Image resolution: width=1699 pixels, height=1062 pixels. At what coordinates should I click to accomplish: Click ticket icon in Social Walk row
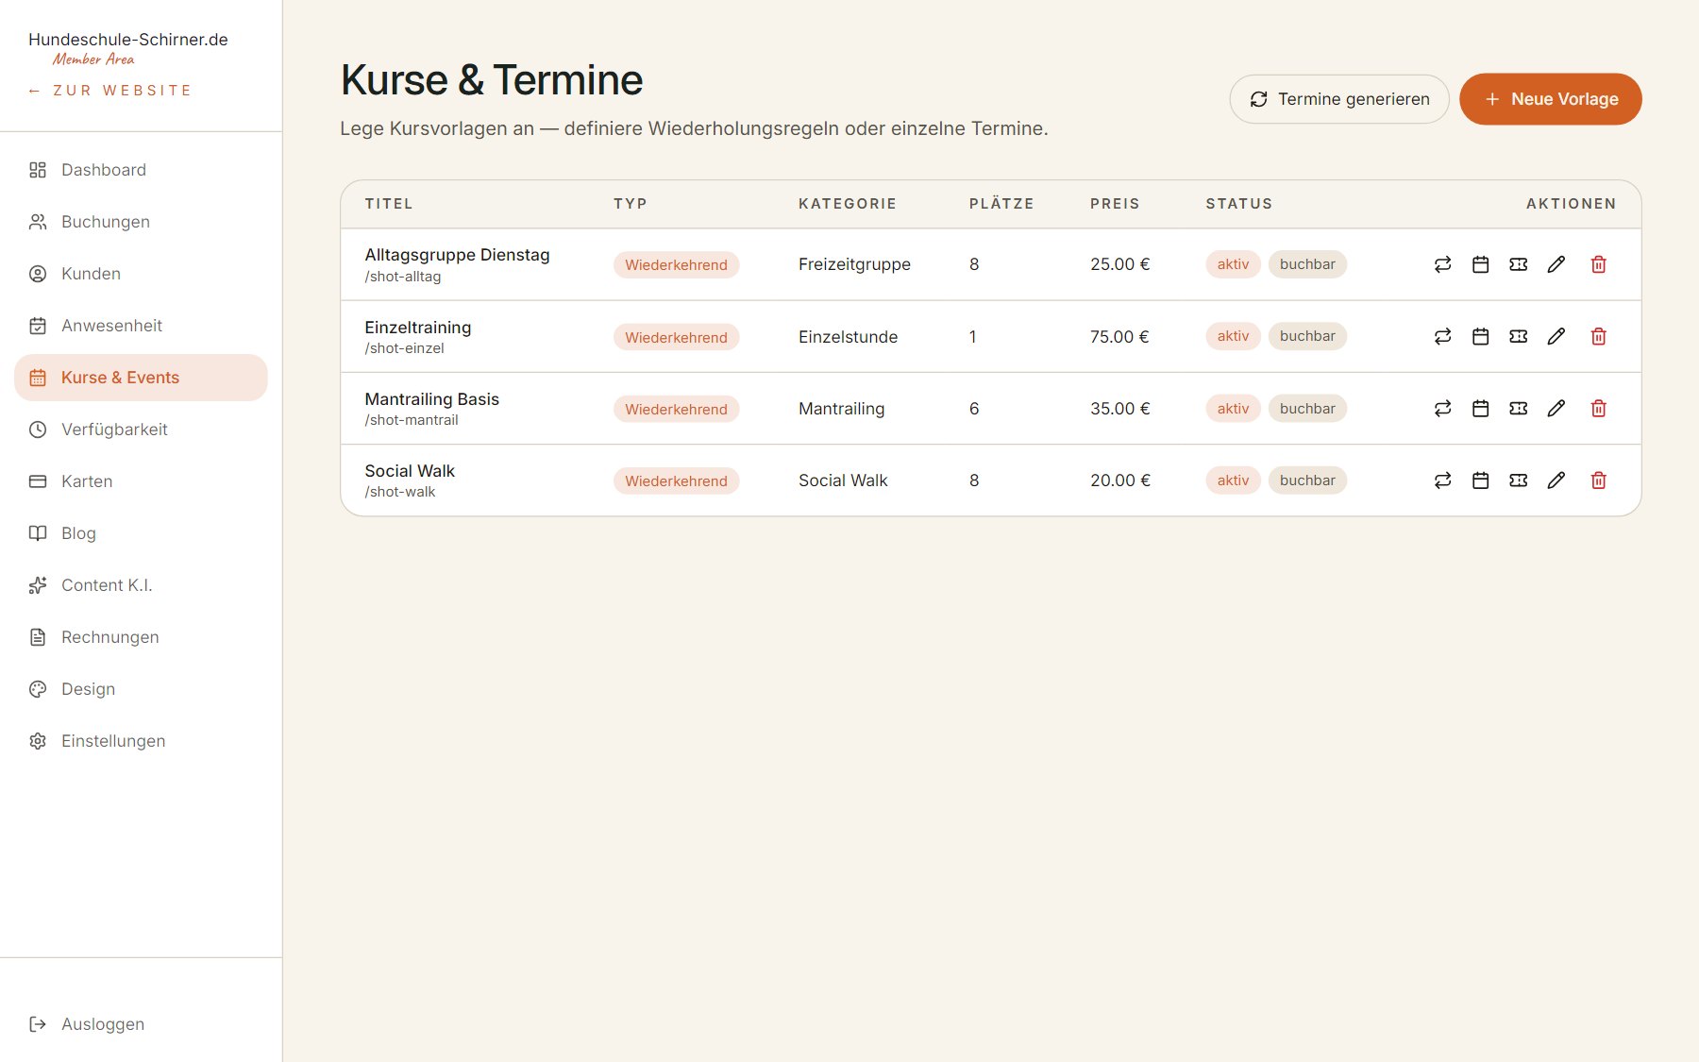pos(1518,480)
